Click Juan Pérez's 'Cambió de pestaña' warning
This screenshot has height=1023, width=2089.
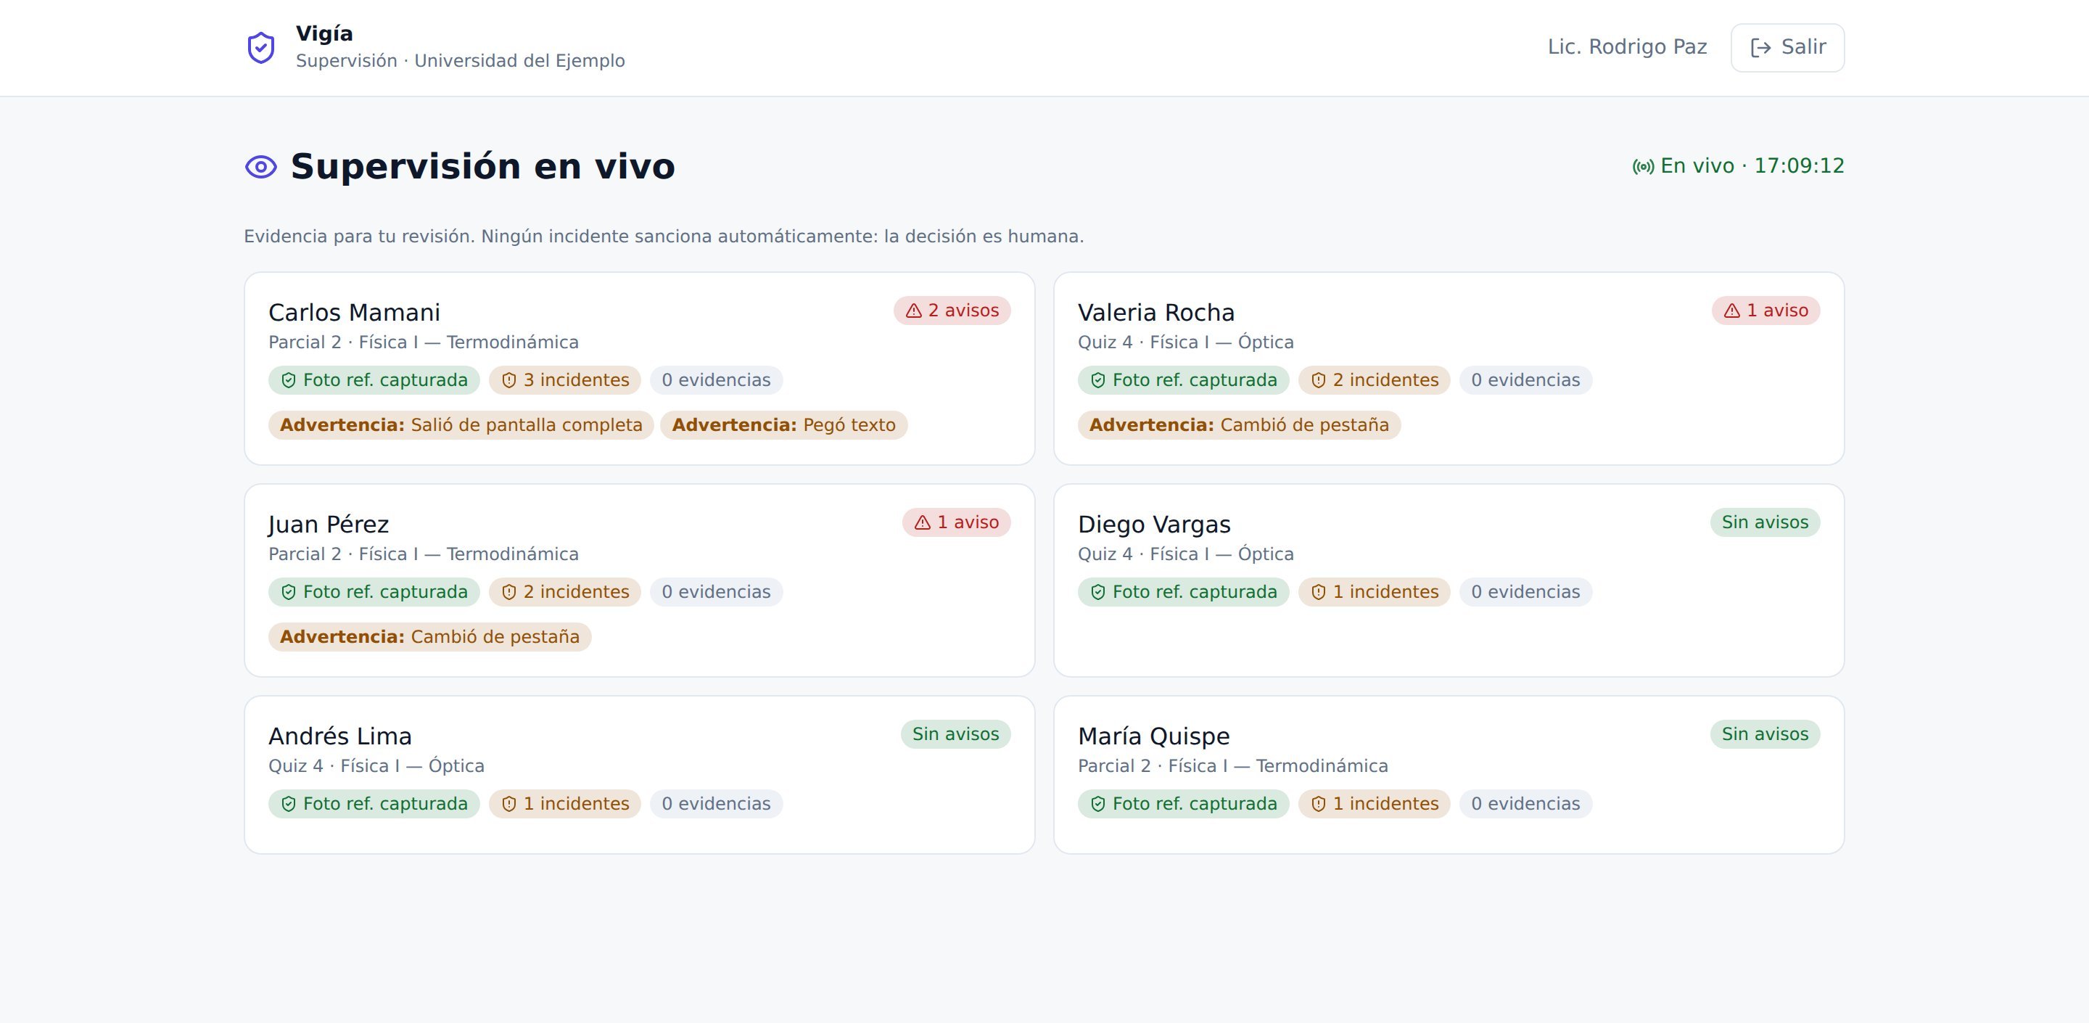click(x=429, y=637)
